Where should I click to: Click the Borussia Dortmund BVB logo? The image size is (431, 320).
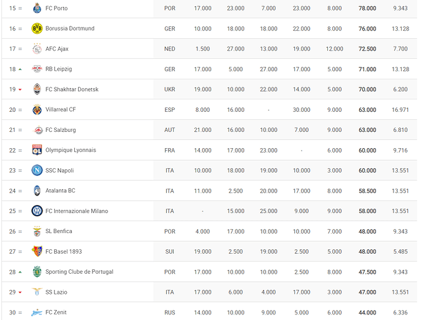[x=37, y=29]
